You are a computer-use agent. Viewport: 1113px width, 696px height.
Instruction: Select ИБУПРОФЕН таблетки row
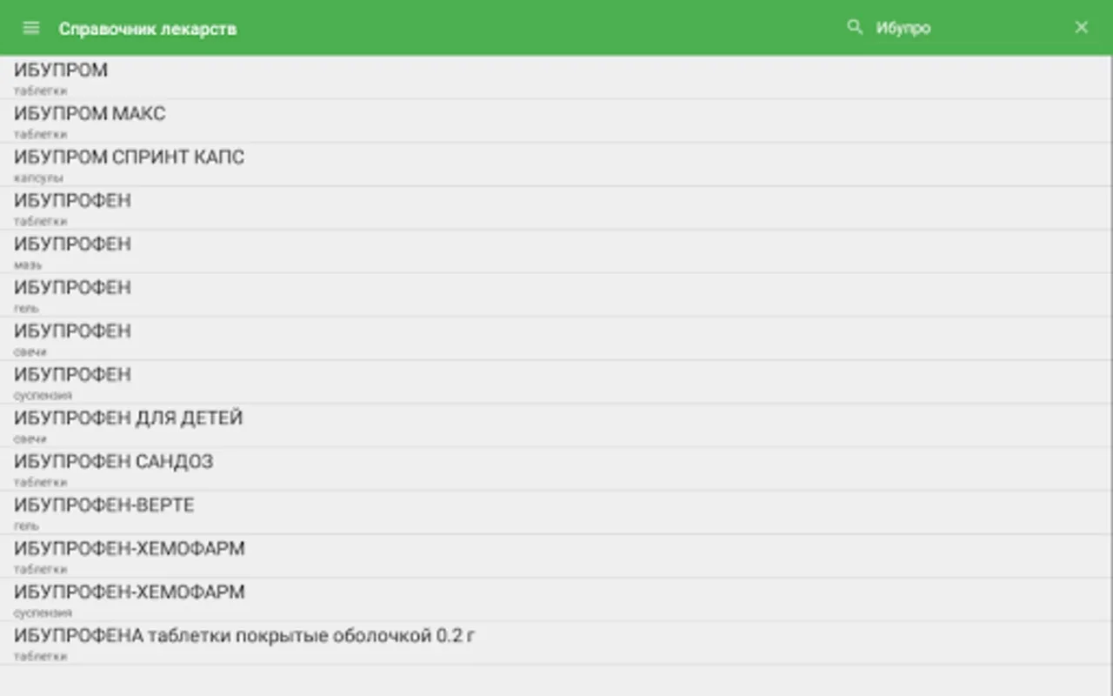[x=556, y=208]
